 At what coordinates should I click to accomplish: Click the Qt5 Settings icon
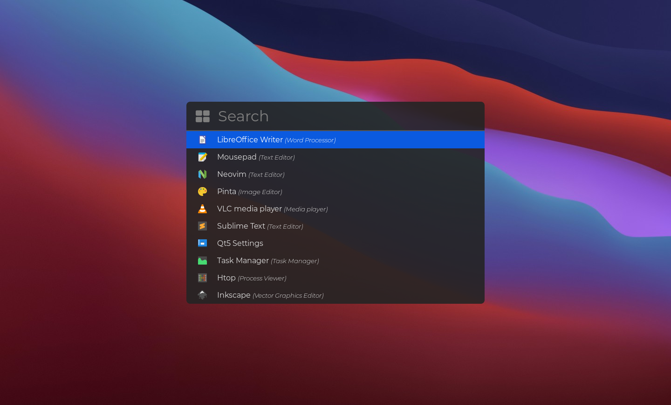click(x=202, y=243)
